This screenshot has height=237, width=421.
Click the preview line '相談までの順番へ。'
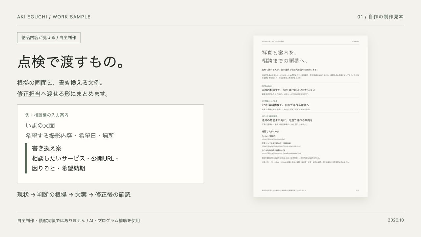[285, 61]
